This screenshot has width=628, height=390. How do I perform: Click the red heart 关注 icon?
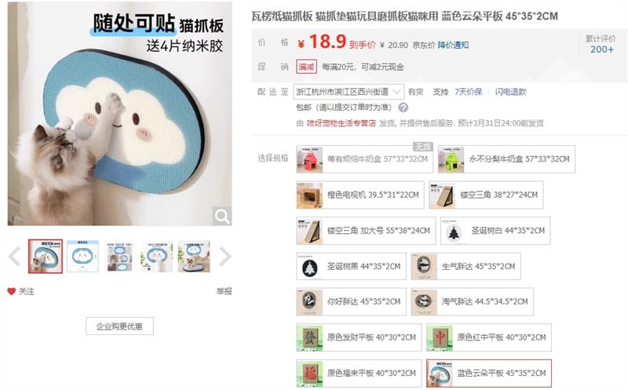tap(11, 291)
